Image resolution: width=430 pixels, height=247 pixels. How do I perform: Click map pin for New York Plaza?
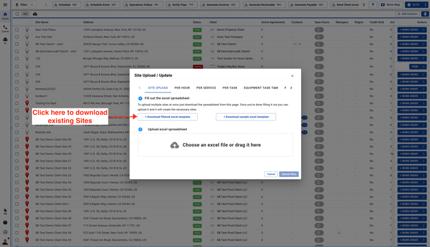coord(27,30)
